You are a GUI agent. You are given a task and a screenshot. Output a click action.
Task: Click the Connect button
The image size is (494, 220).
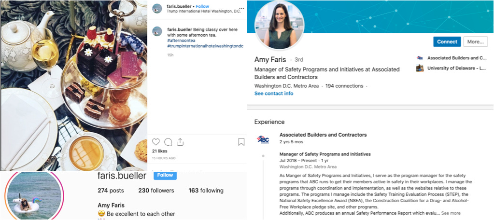tap(447, 41)
